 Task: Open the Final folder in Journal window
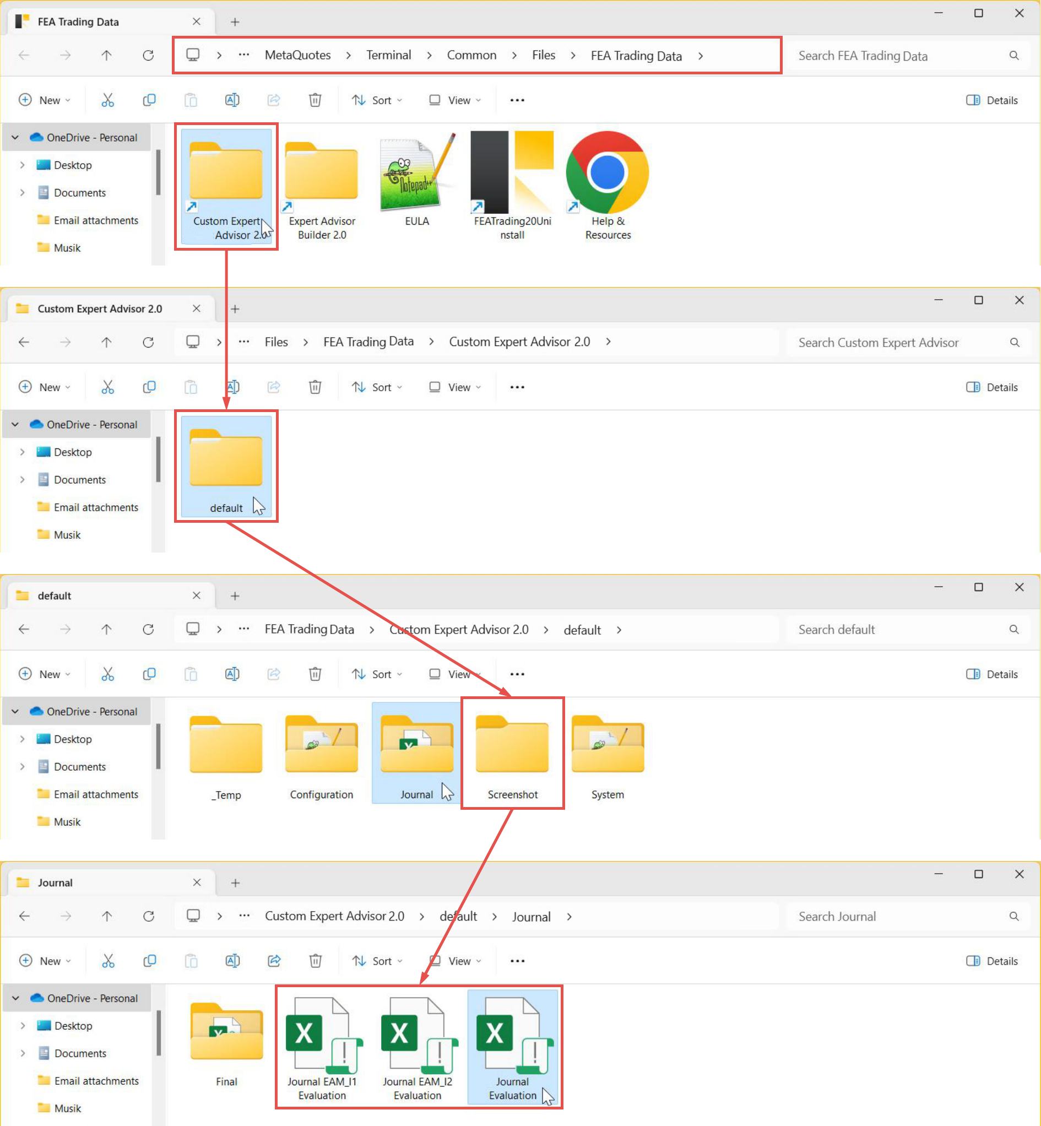click(226, 1044)
